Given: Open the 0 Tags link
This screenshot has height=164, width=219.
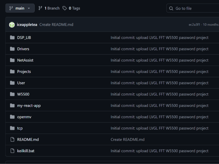Looking at the screenshot, I should coord(74,8).
